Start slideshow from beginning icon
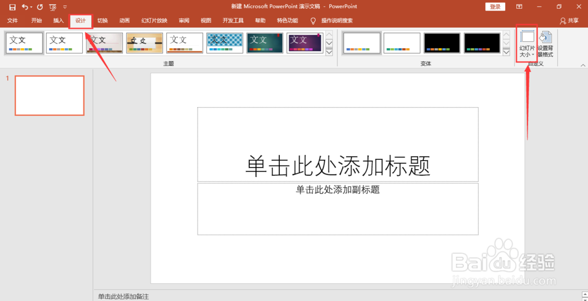This screenshot has height=301, width=588. click(x=53, y=6)
